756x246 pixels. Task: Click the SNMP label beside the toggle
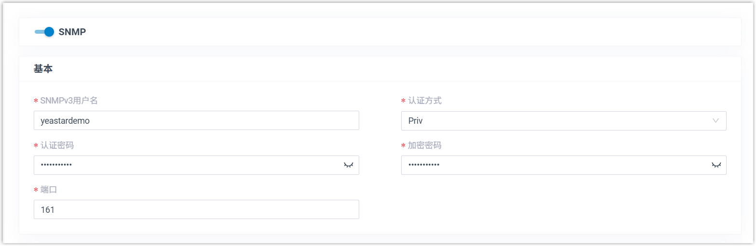point(72,32)
